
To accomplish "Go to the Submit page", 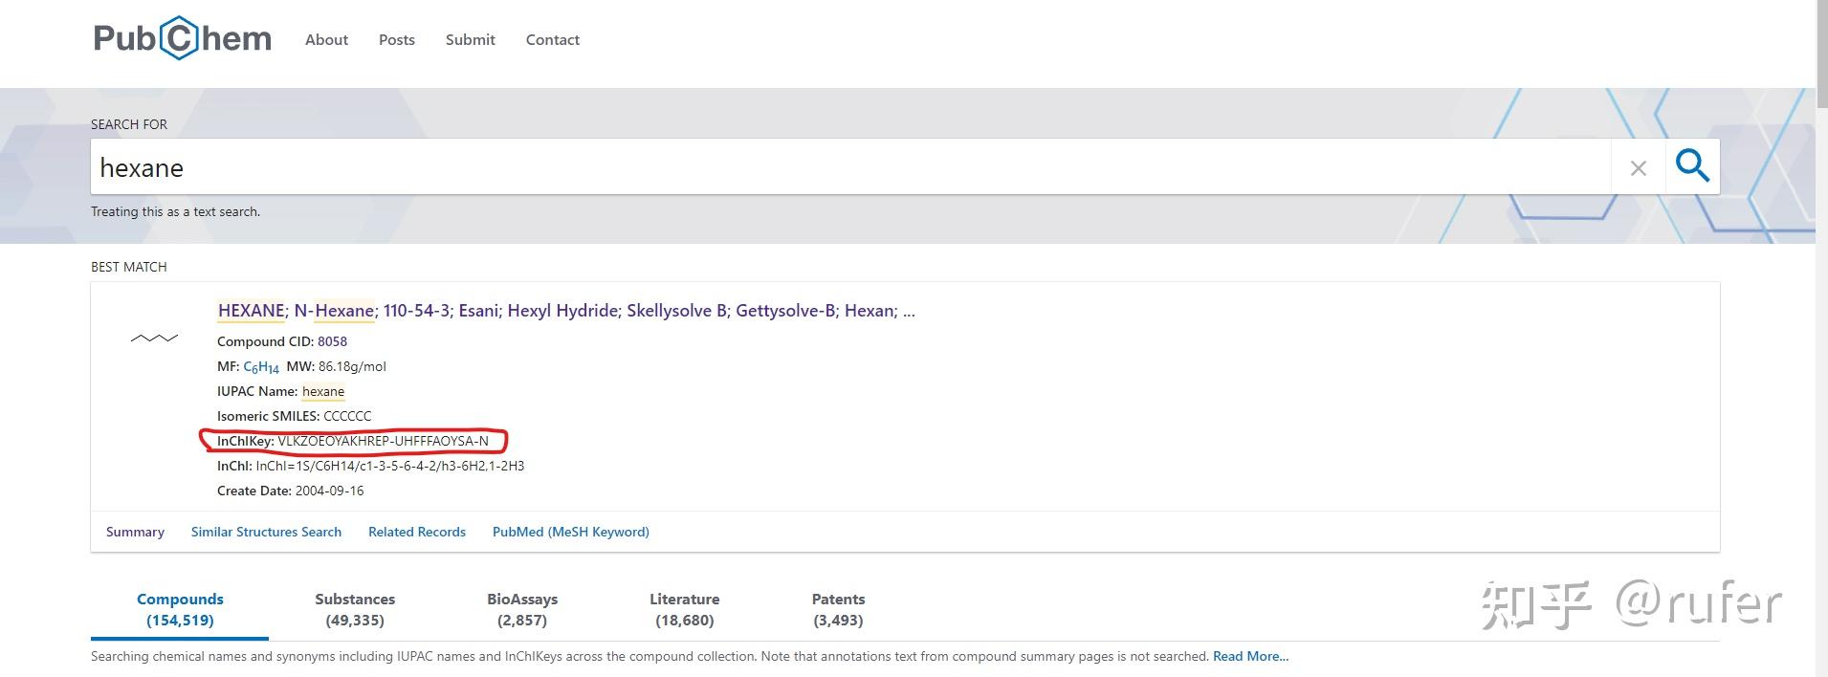I will point(470,40).
